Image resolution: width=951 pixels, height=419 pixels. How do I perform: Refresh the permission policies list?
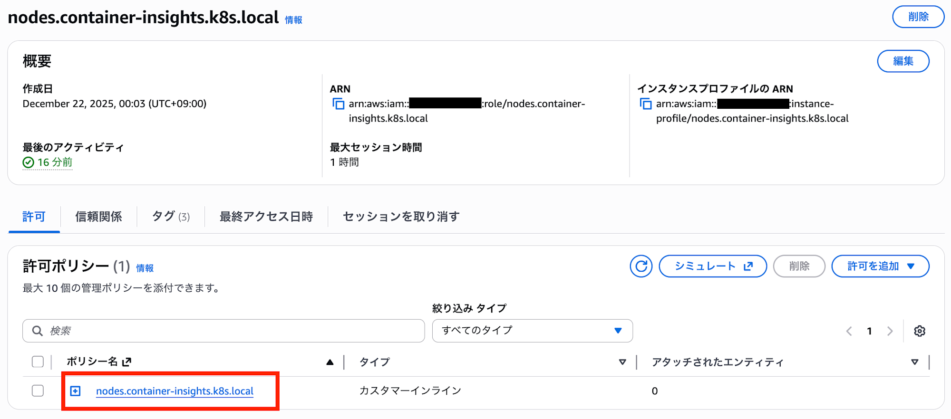point(641,266)
